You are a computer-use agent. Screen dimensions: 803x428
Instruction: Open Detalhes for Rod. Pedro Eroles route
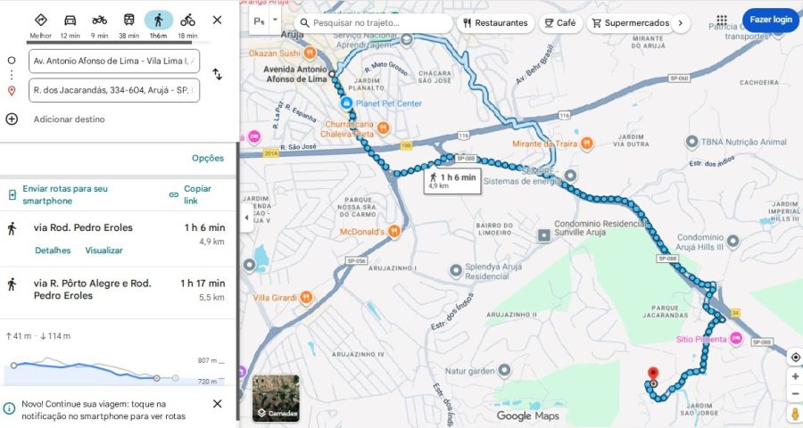[x=53, y=251]
